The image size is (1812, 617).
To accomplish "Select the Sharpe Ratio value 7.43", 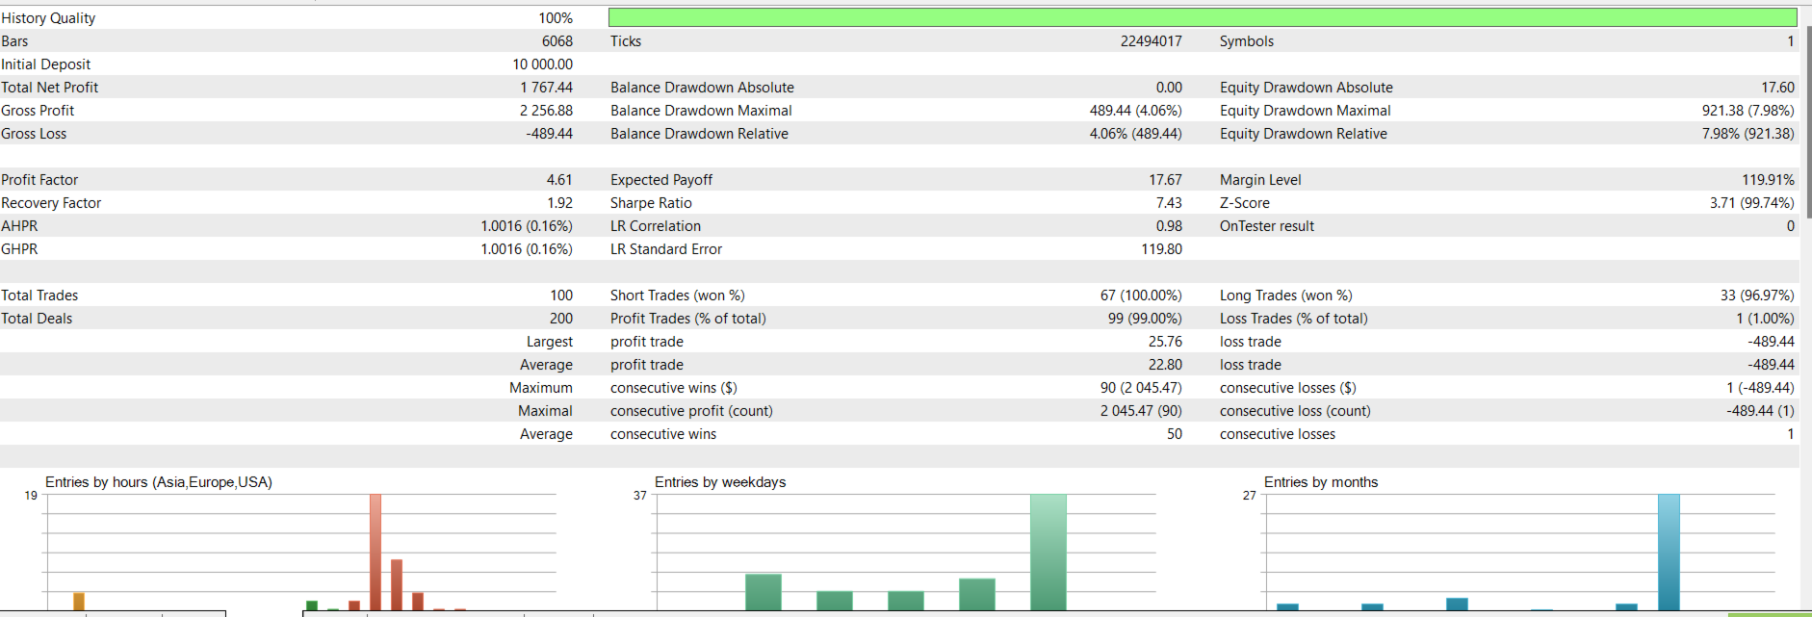I will coord(1169,203).
